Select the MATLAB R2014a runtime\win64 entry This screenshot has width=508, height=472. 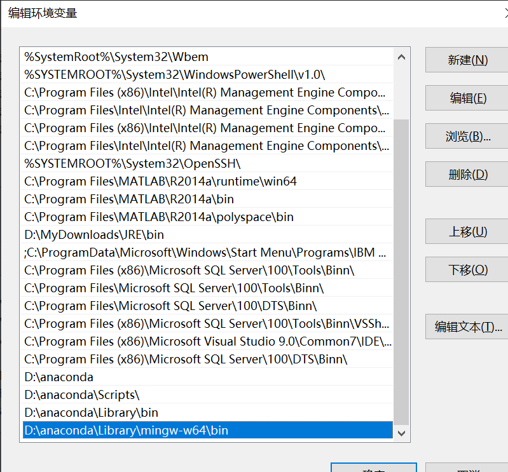click(160, 182)
